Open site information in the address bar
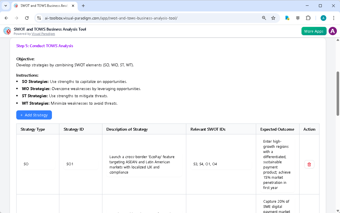The height and width of the screenshot is (213, 340). [39, 18]
